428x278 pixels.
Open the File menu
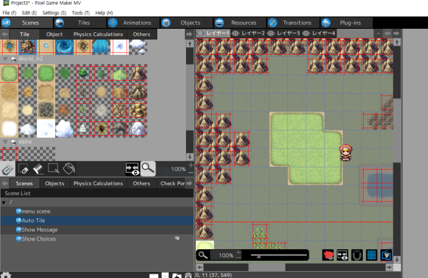click(x=9, y=13)
